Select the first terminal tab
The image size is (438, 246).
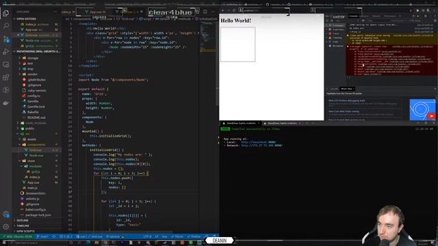[x=240, y=123]
